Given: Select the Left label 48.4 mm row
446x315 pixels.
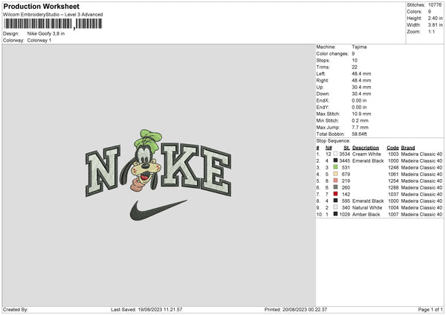Looking at the screenshot, I should point(343,74).
